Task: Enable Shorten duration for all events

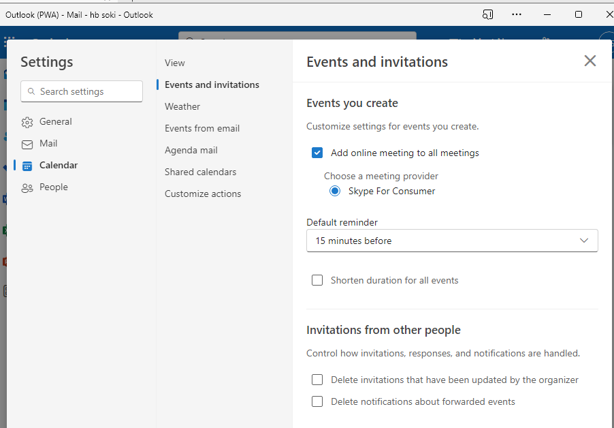Action: point(317,280)
